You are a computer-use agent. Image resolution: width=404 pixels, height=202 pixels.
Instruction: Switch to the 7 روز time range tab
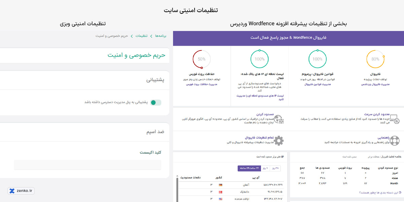tap(265, 168)
